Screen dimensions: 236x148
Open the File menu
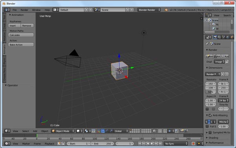tap(15, 10)
